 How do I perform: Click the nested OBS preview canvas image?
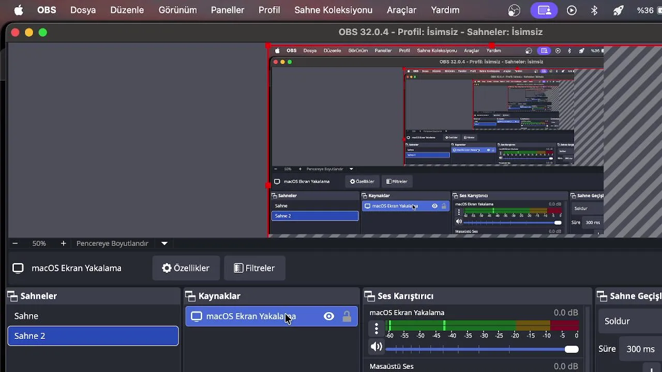pos(436,141)
